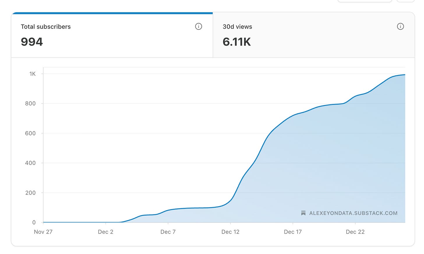This screenshot has height=254, width=424.
Task: Click the 400 y-axis label
Action: (x=30, y=163)
